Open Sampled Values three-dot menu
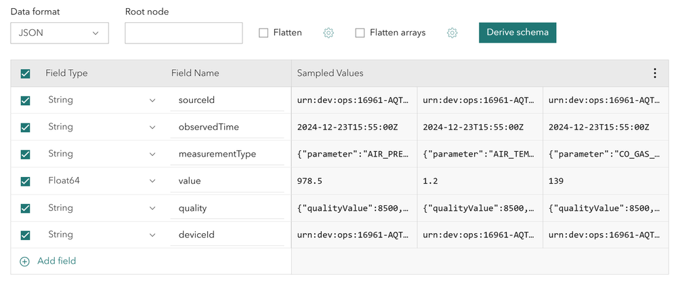 point(654,73)
